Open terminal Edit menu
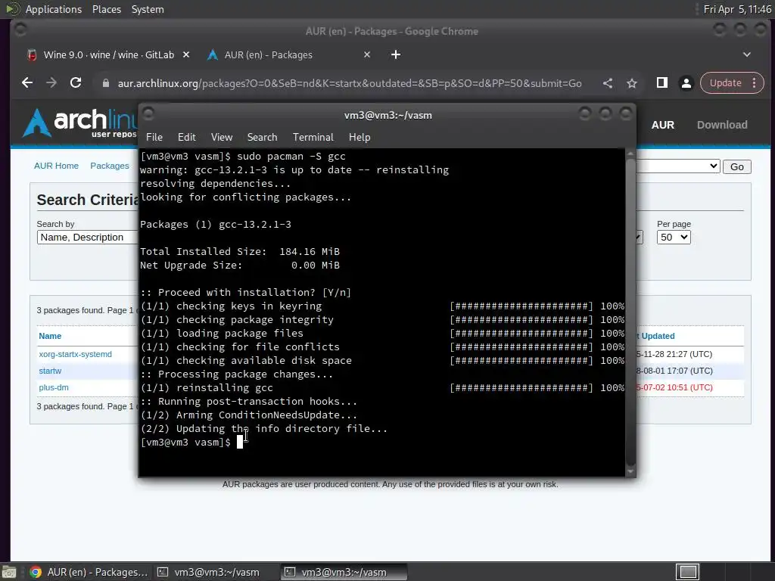Screen dimensions: 775x581 click(186, 138)
